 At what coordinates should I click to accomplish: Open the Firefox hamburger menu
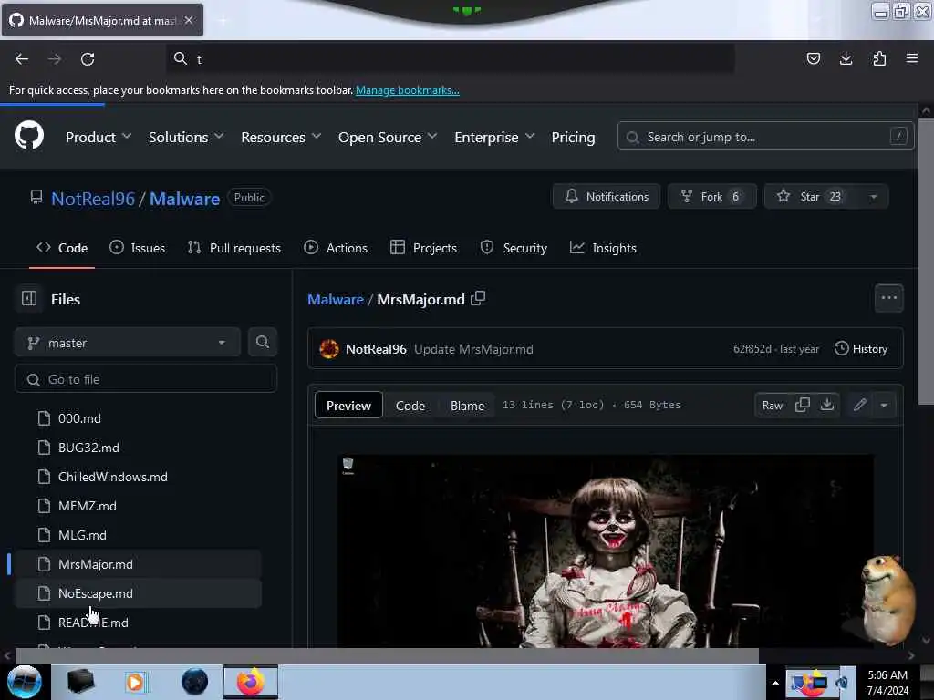[912, 58]
